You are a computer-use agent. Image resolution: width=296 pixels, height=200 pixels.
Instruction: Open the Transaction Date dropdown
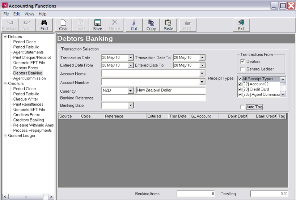coord(130,58)
